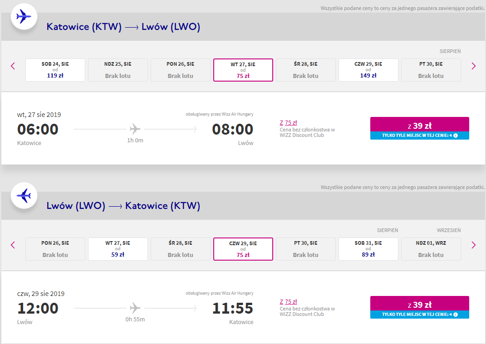Click the 39 zł price button for the Lwów departure
This screenshot has width=486, height=344.
[419, 304]
